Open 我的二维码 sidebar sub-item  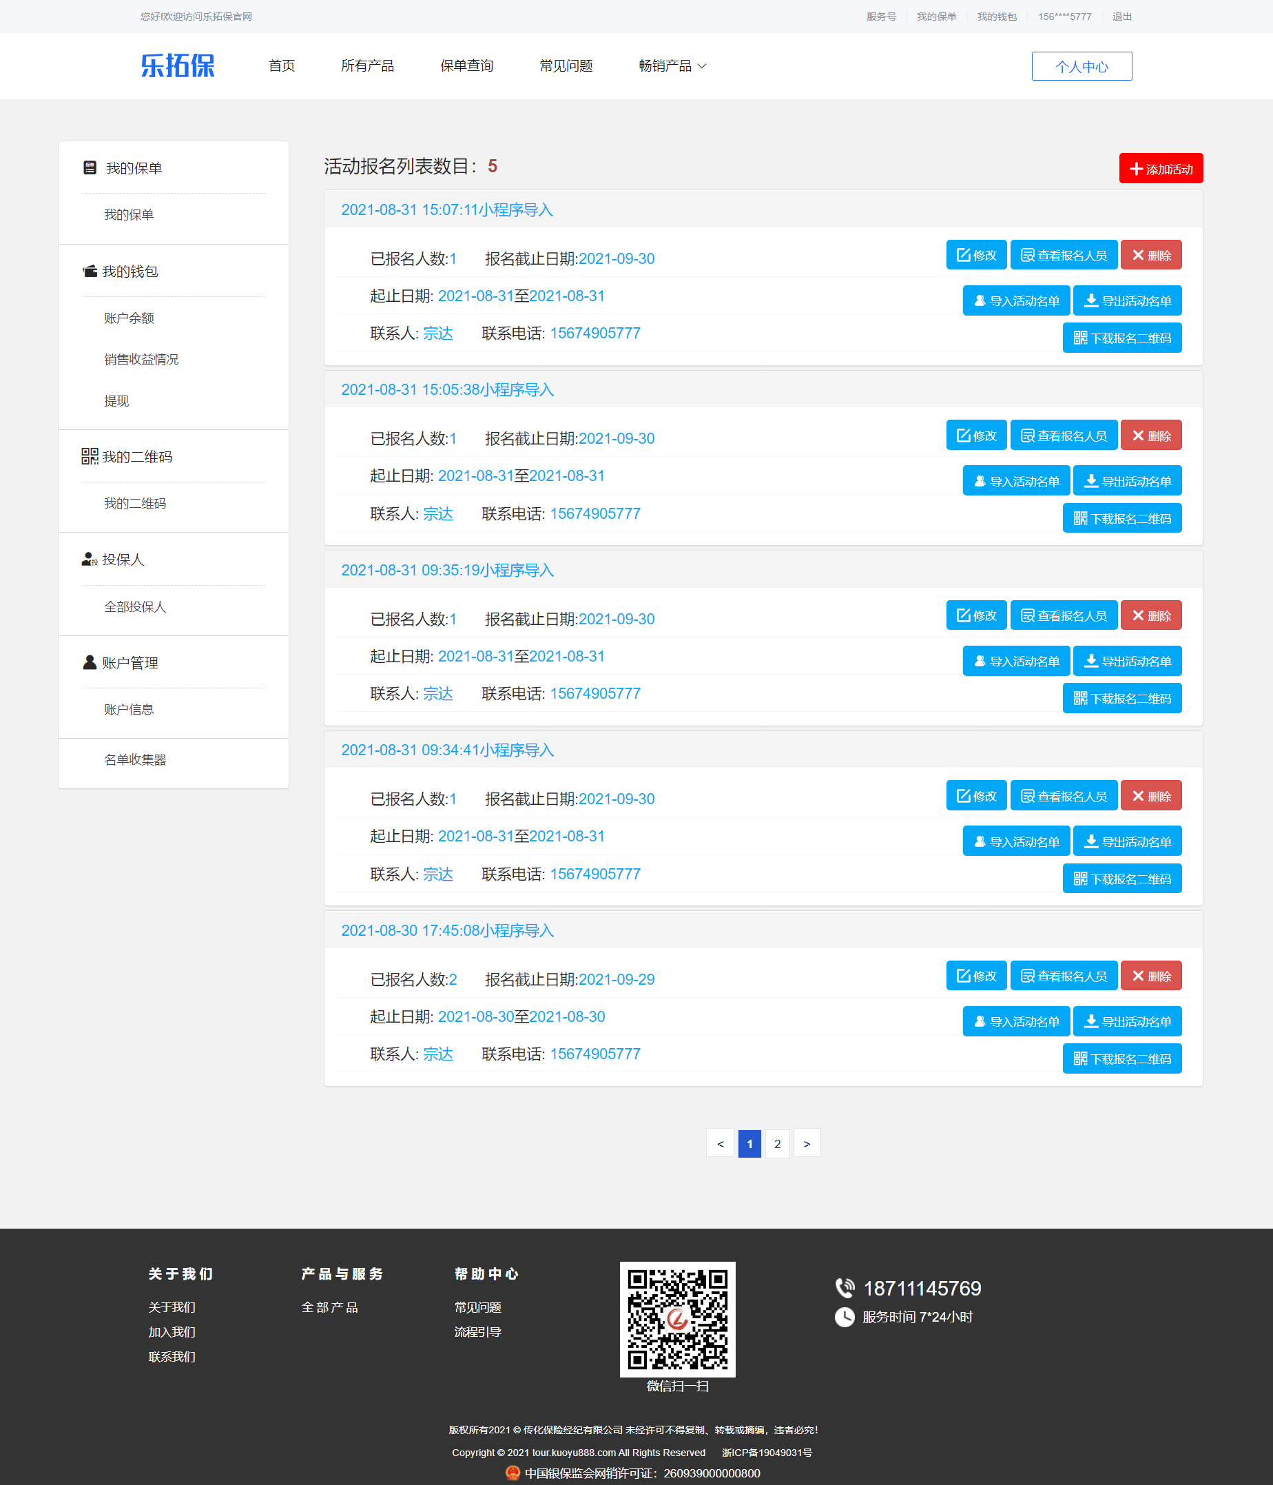pyautogui.click(x=135, y=503)
